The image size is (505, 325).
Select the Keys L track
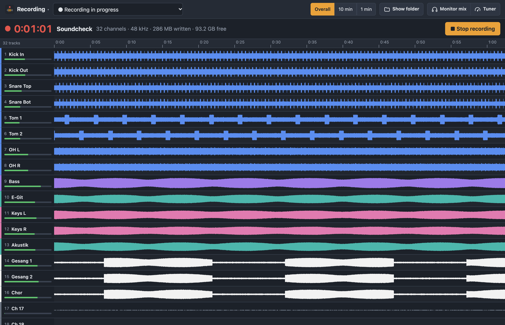pos(27,215)
